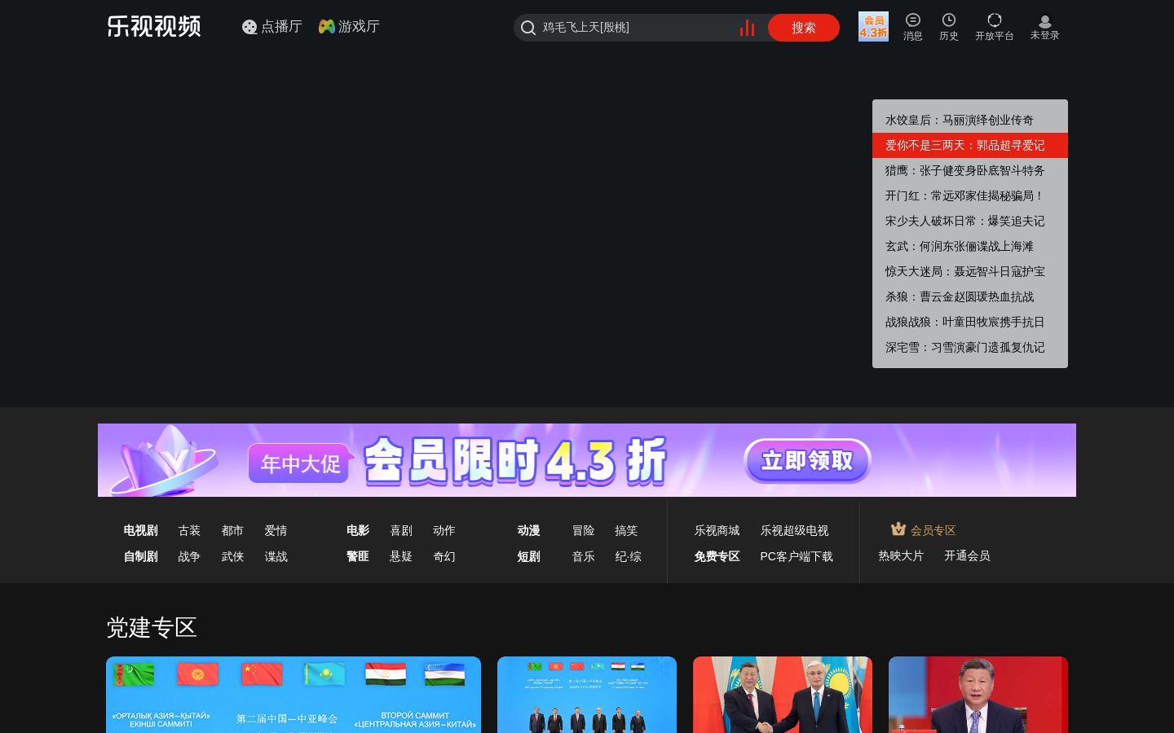Open the summit group photo thumbnail
This screenshot has height=733, width=1174.
click(587, 695)
